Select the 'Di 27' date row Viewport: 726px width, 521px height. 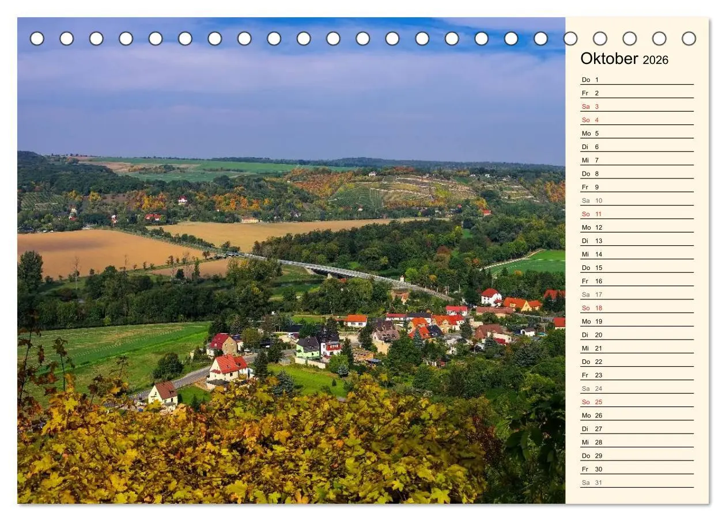click(637, 429)
